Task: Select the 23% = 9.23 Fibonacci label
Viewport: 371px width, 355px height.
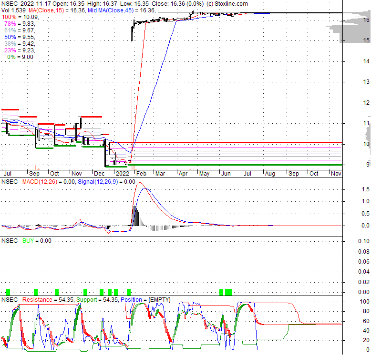Action: (x=19, y=50)
